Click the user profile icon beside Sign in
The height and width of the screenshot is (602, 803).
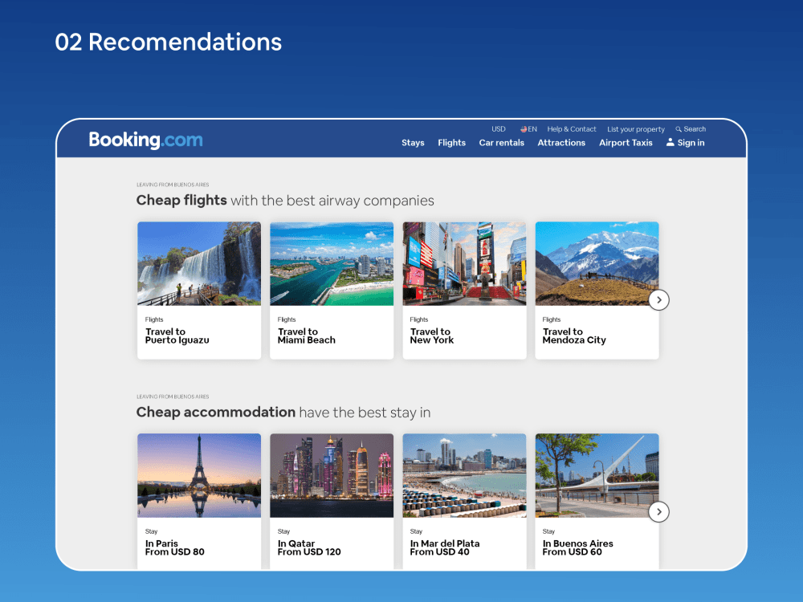670,142
